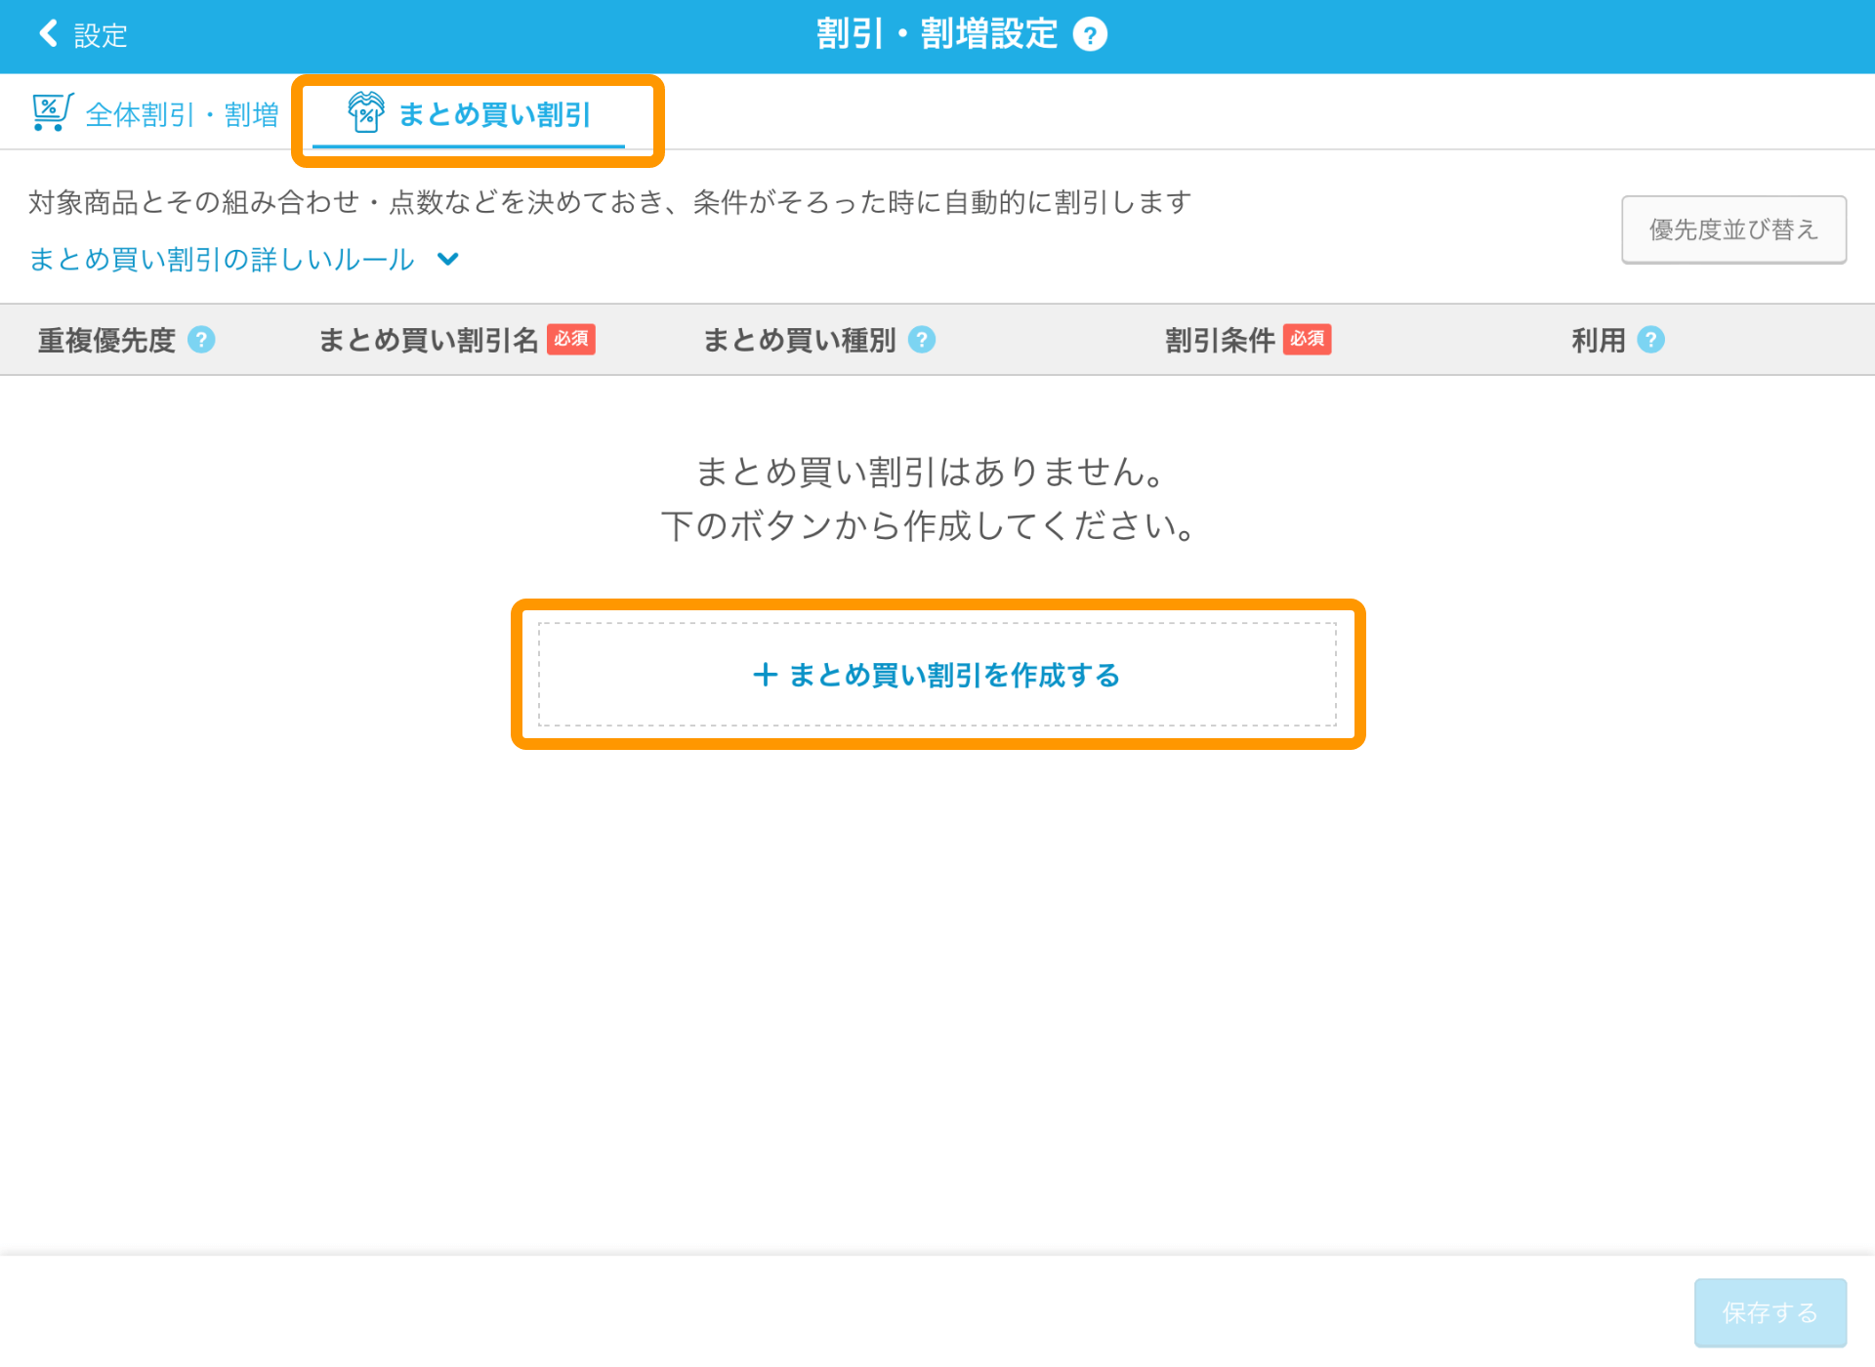Click the back chevron arrow in header
The image size is (1875, 1367).
[48, 34]
